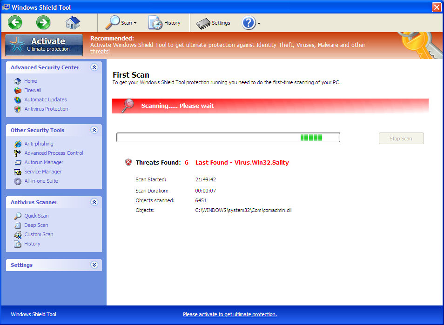
Task: Expand the Settings sidebar panel
Action: coord(94,265)
